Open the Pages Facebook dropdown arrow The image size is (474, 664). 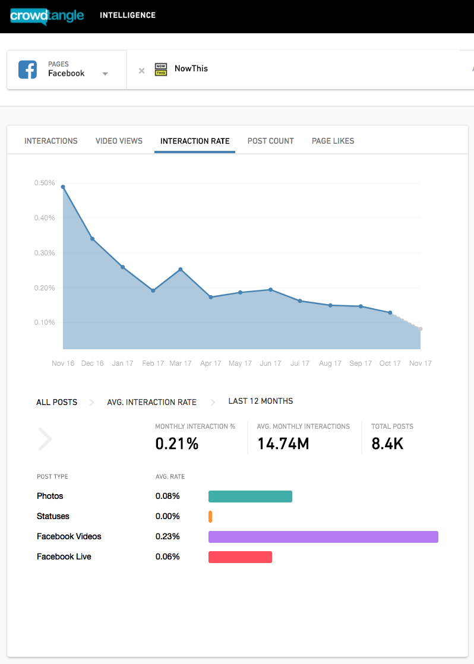105,74
